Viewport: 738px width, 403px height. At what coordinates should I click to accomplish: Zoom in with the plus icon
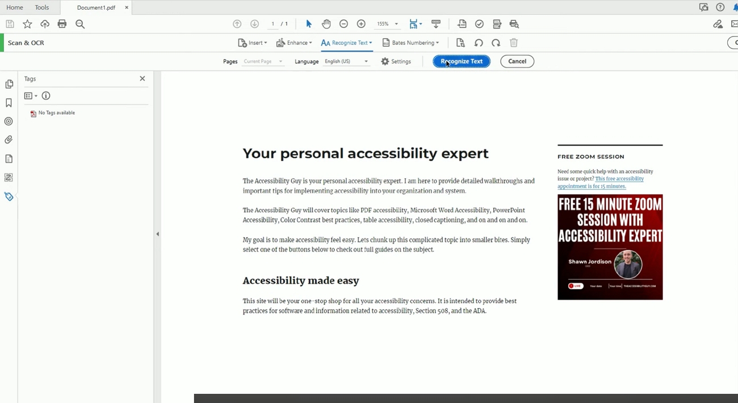tap(361, 24)
